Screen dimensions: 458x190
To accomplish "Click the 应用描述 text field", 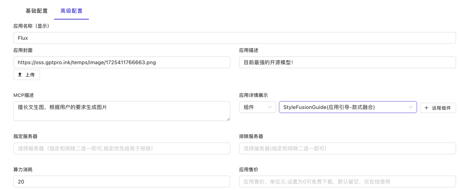I will click(x=347, y=62).
